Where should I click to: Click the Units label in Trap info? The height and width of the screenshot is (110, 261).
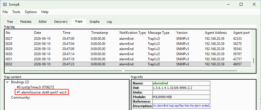coord(138,92)
